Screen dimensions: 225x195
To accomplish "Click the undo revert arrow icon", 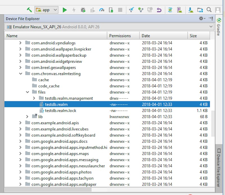I will pos(159,10).
